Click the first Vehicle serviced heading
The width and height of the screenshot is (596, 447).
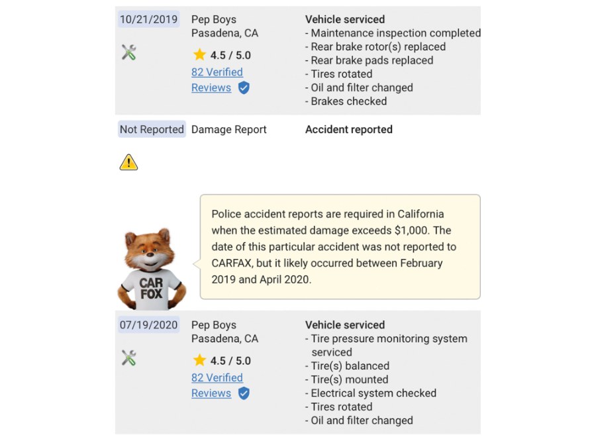(x=345, y=19)
